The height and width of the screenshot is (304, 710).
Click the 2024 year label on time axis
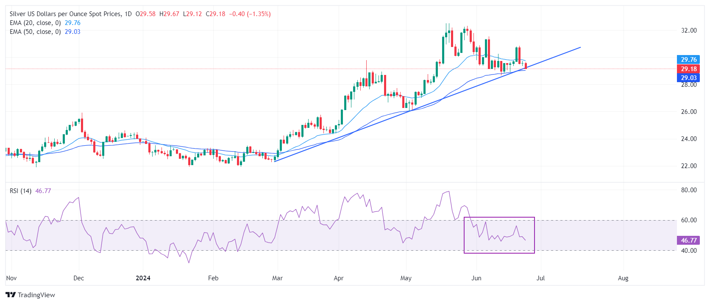(x=143, y=278)
